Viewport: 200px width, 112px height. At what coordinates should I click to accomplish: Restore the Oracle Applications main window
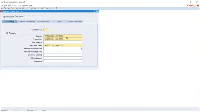(x=190, y=2)
